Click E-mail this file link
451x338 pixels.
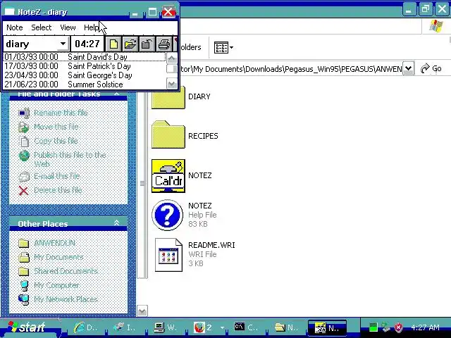(56, 176)
